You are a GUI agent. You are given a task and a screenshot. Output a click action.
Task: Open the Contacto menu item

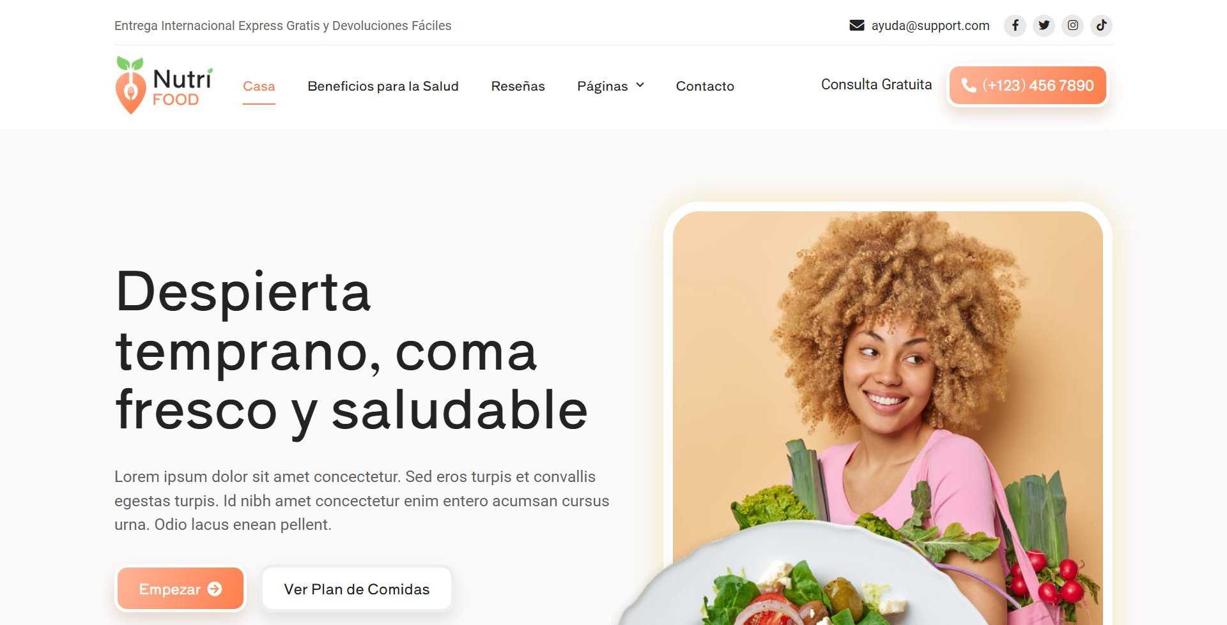pos(705,86)
